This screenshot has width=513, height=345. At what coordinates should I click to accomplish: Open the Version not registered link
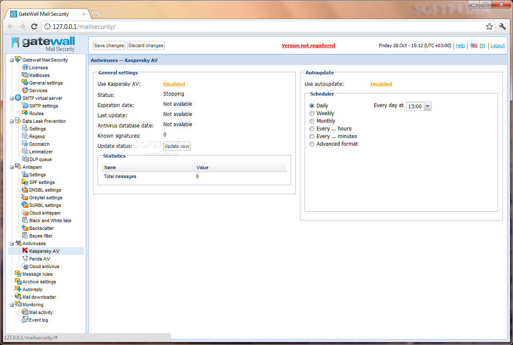pos(308,45)
